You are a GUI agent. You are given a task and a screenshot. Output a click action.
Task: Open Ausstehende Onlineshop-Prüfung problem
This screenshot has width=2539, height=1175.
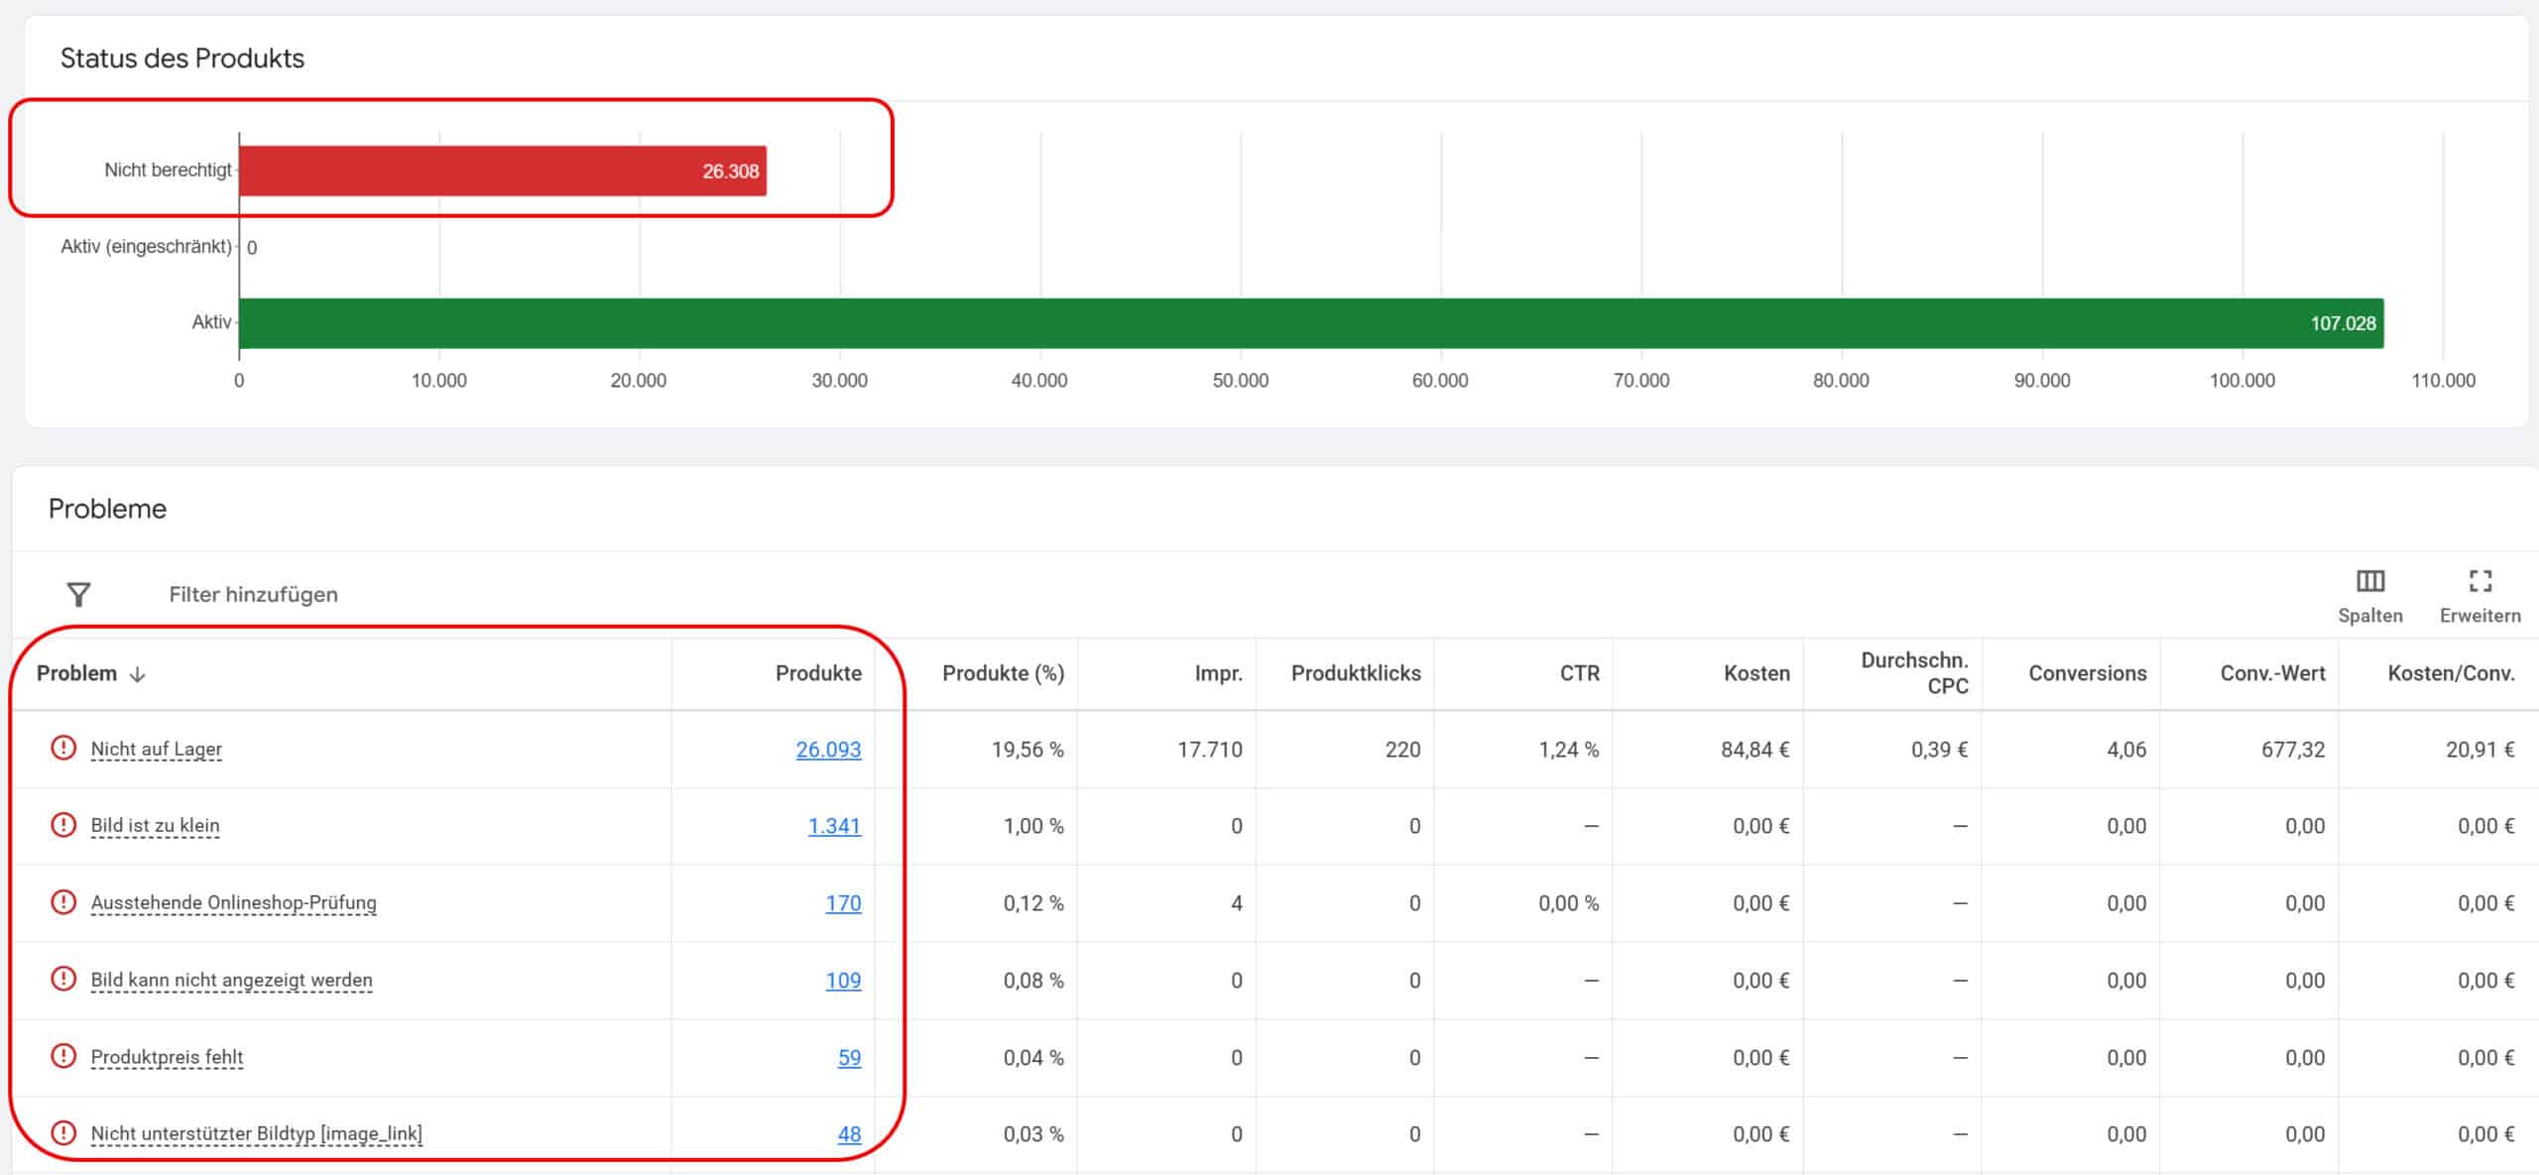234,903
